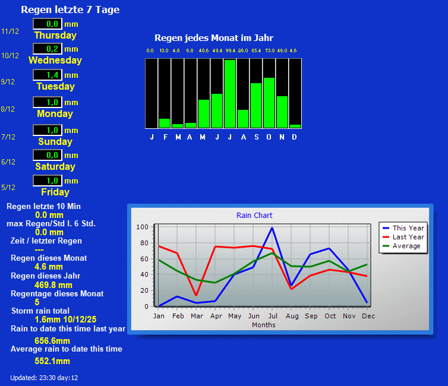This screenshot has width=448, height=386.
Task: Click the Tuesday 1,4 mm rain box
Action: click(48, 75)
